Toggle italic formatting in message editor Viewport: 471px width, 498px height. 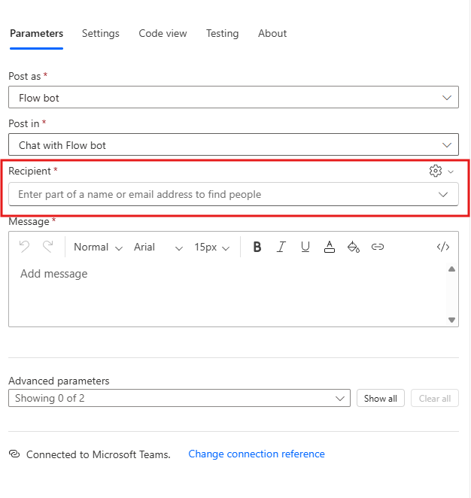[281, 247]
